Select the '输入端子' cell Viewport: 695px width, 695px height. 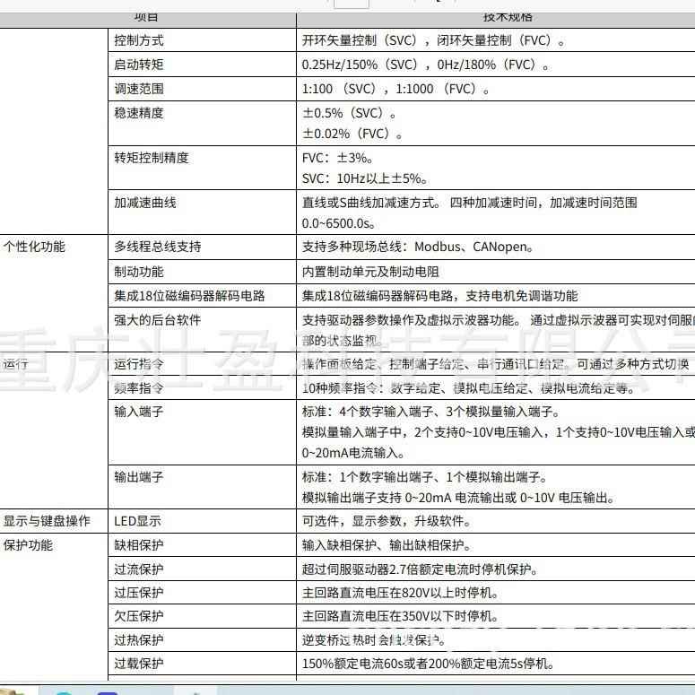pos(202,432)
